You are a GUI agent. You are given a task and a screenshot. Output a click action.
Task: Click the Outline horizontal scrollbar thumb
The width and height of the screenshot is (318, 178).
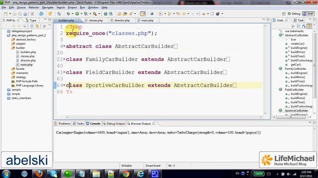[291, 117]
